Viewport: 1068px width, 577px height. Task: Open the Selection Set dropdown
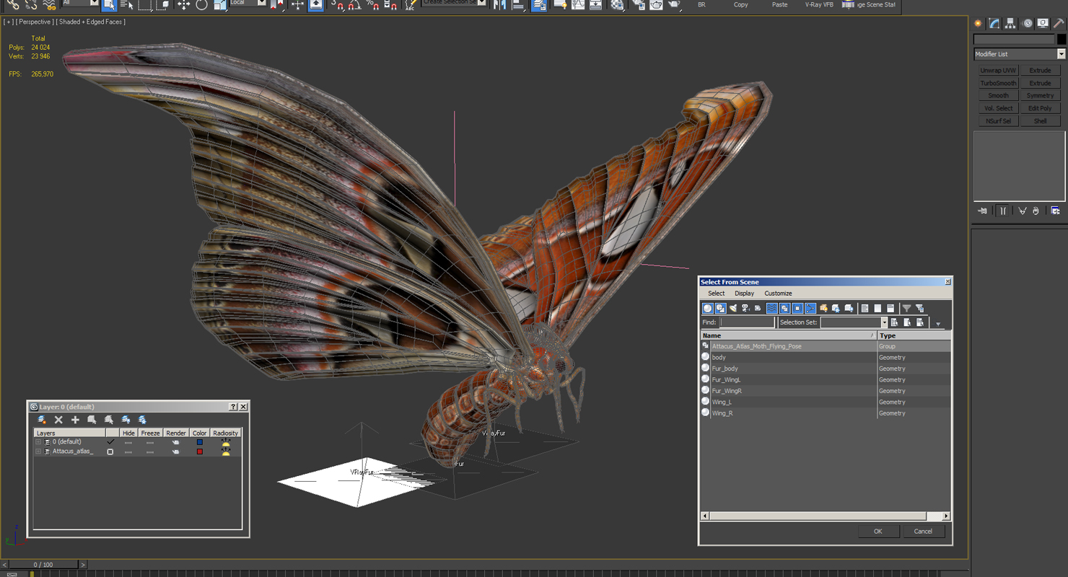coord(884,322)
